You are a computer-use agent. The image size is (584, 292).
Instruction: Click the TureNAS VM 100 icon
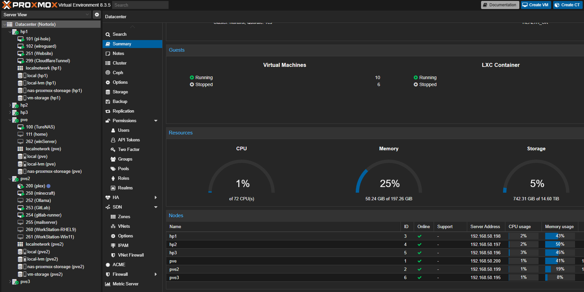pos(21,127)
